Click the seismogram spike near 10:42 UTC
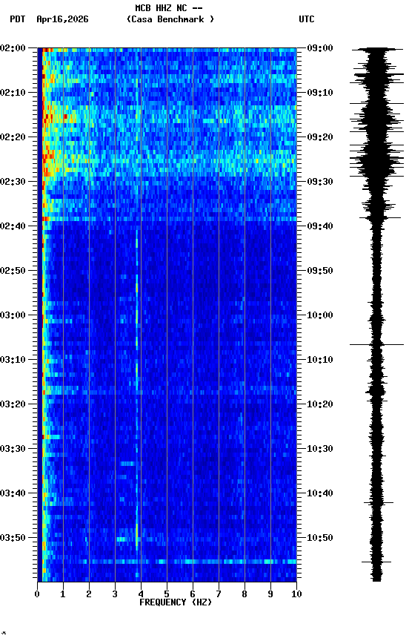The image size is (409, 641). [x=379, y=502]
